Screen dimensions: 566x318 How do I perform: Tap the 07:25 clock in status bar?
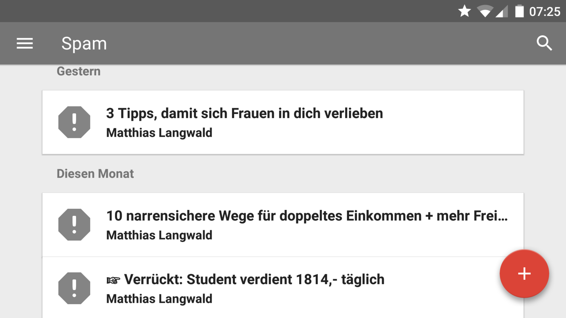pyautogui.click(x=544, y=11)
